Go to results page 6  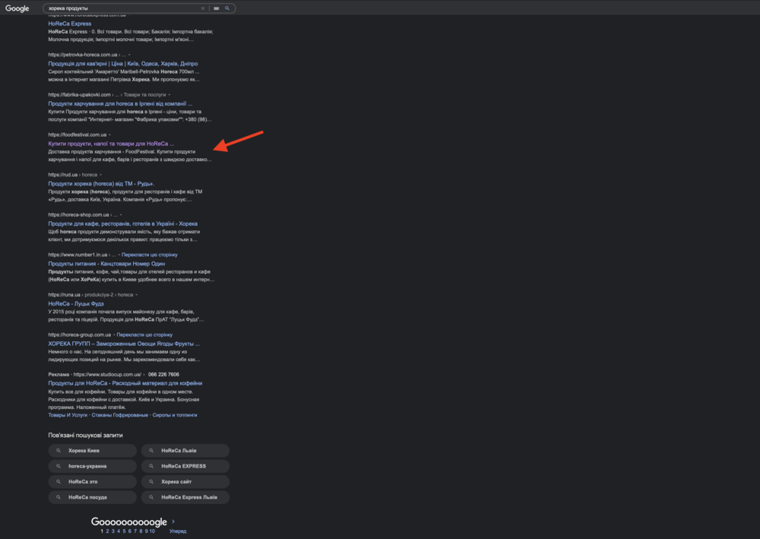(129, 531)
